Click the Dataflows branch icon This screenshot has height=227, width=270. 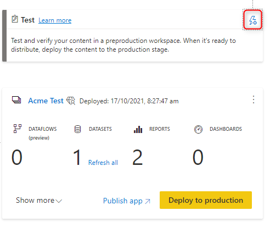(18, 129)
